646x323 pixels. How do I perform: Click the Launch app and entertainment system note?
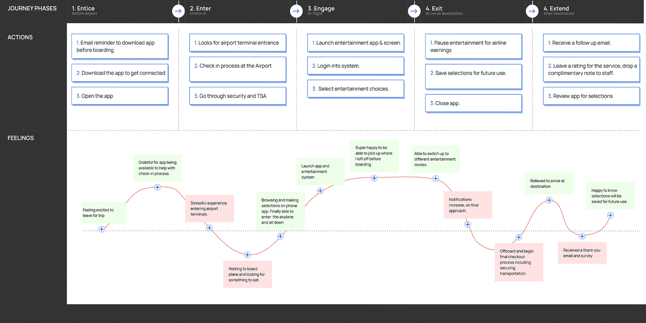pos(320,172)
